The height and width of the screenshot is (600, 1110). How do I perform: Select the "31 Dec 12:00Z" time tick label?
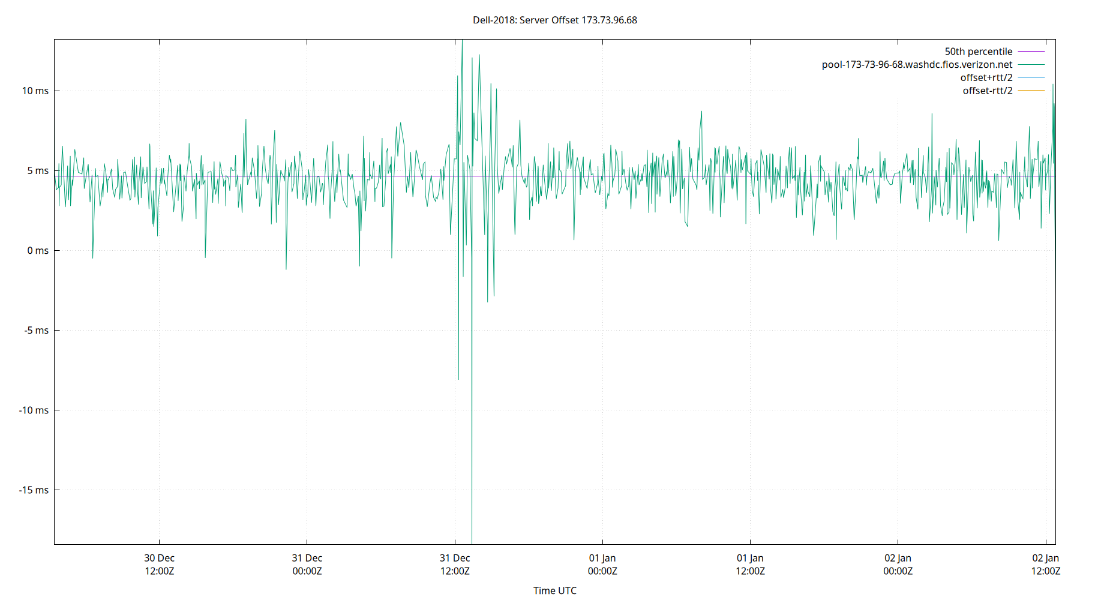tap(456, 565)
